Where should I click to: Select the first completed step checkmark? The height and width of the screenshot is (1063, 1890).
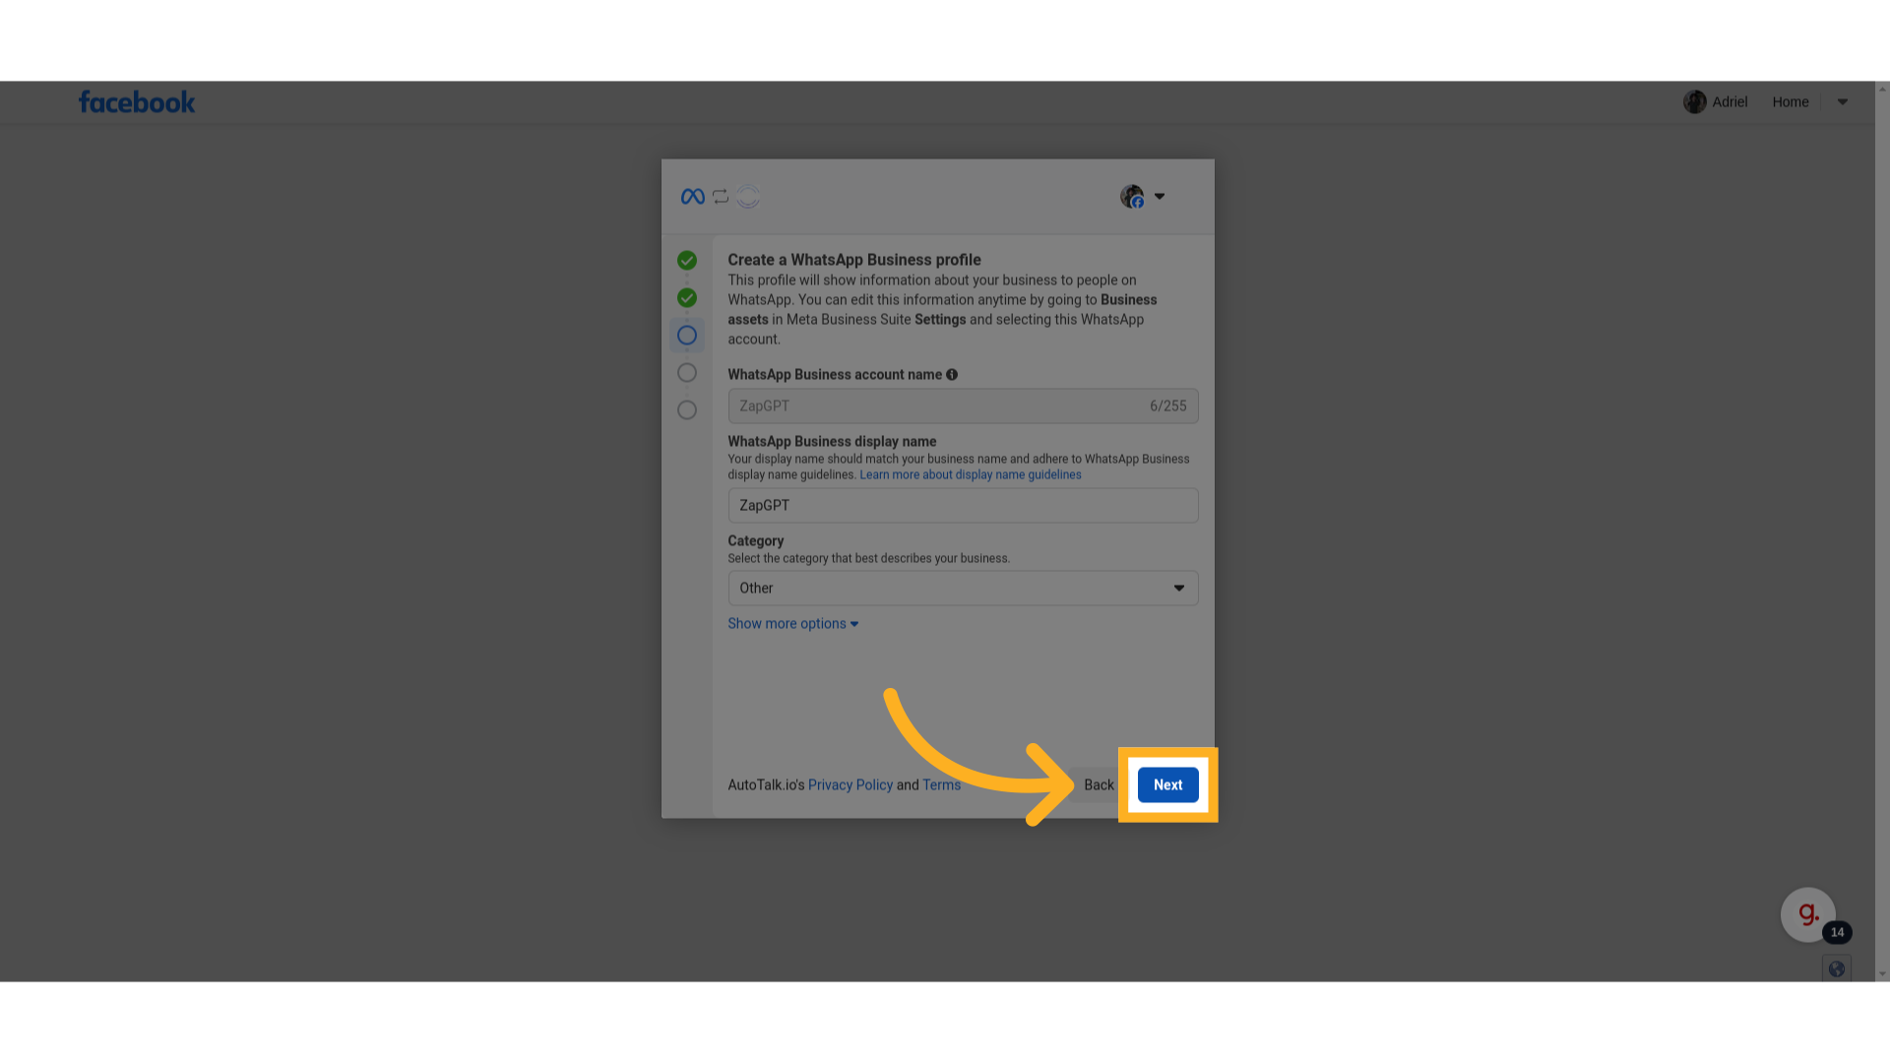point(687,261)
